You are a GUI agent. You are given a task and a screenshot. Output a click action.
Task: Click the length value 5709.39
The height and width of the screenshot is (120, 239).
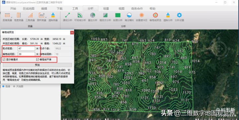35,39
